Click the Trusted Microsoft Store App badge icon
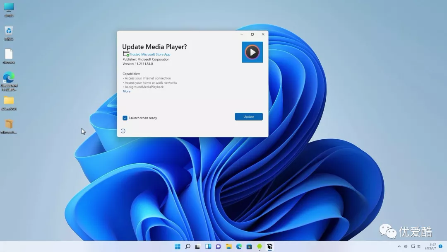Image resolution: width=447 pixels, height=252 pixels. tap(126, 53)
